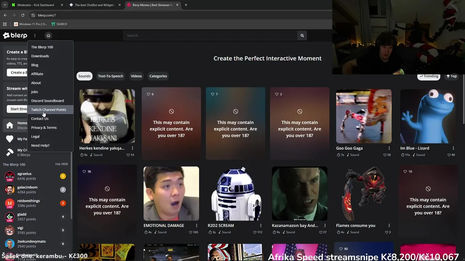Like the EMOTIONAL DAMAGE sound
Viewport: 465px width, 261px height.
point(191,232)
